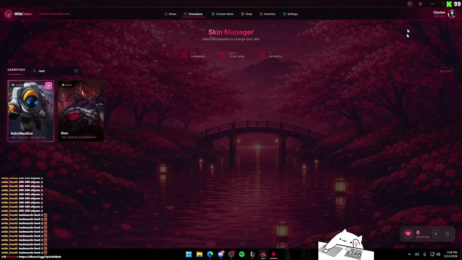Click the discord.gg link in chat overlay

(x=40, y=257)
